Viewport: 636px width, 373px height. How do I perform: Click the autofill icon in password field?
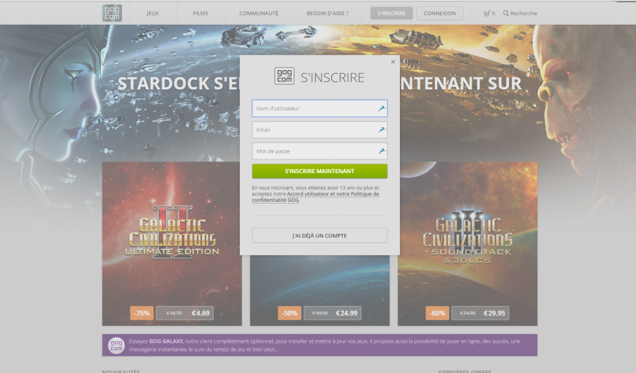pos(382,151)
